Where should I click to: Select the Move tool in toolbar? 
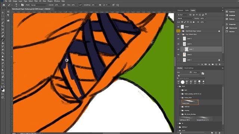[3, 12]
